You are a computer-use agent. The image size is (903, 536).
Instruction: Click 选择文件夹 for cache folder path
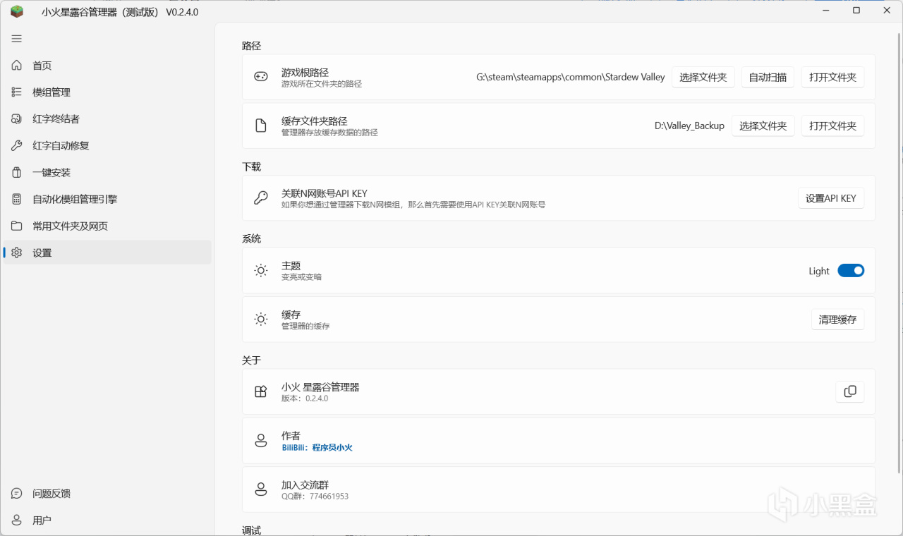763,126
